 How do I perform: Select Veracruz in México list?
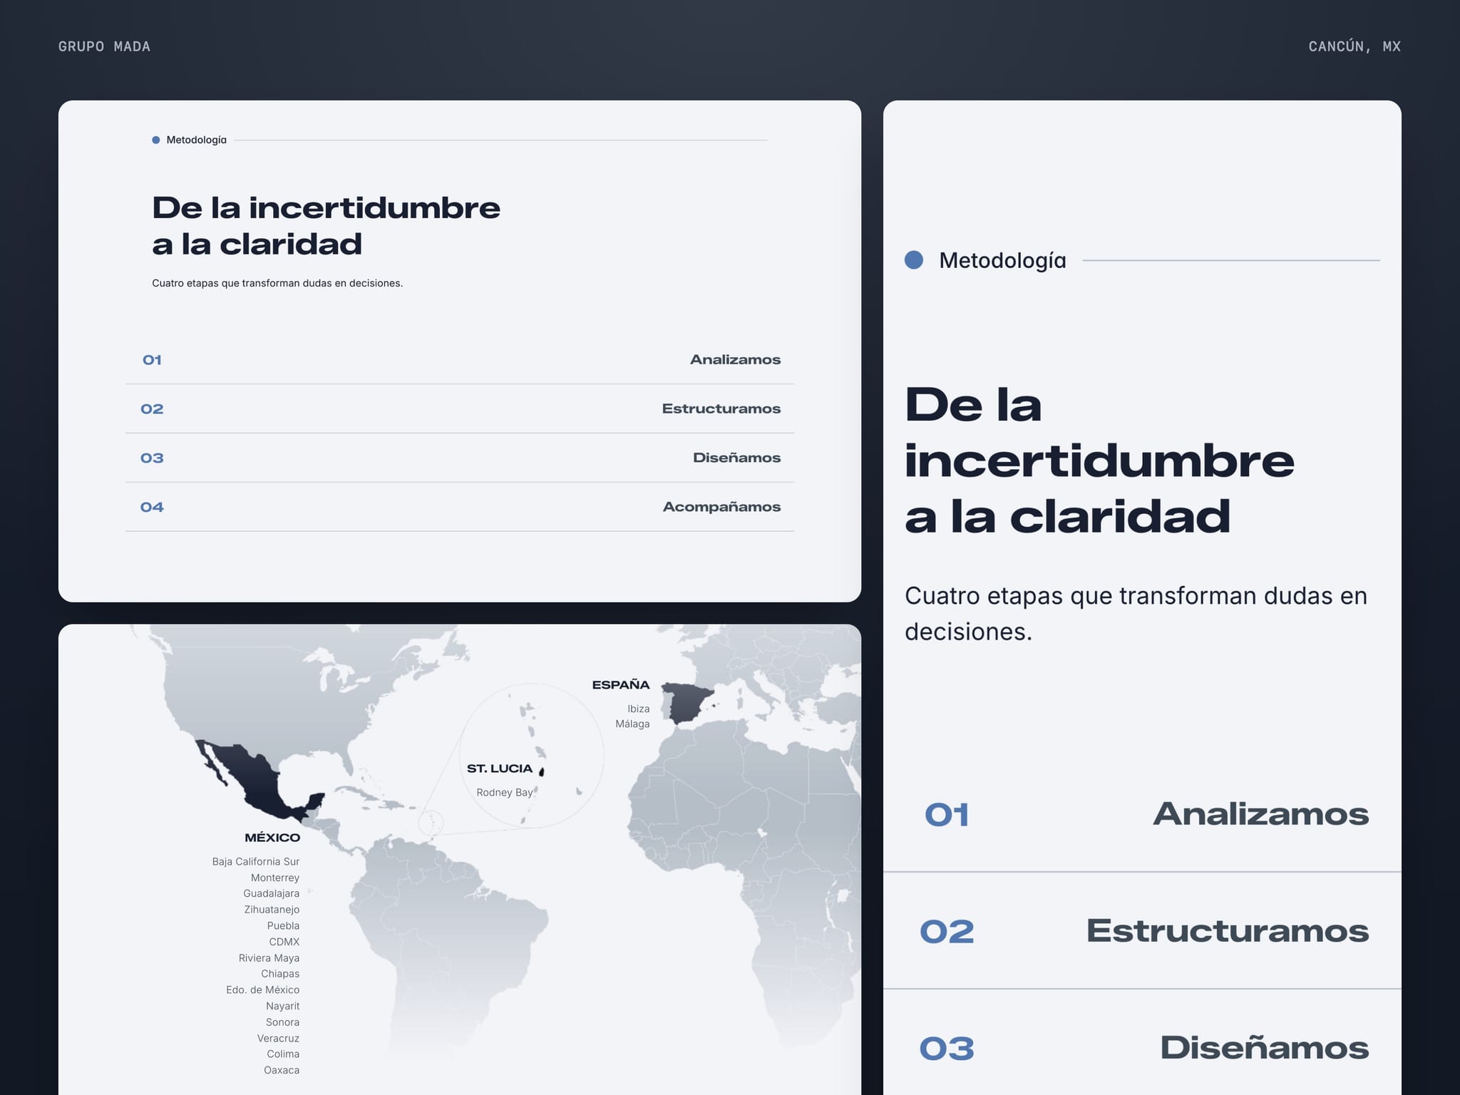[x=279, y=1039]
